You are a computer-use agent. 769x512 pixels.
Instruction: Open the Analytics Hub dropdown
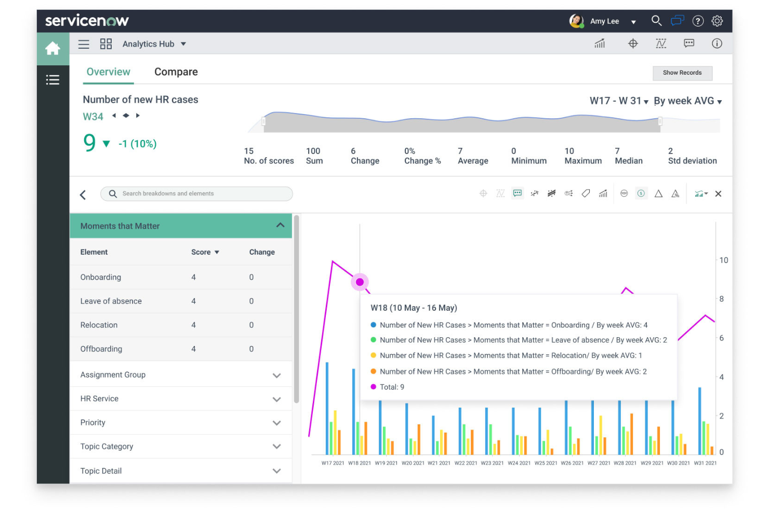(x=154, y=44)
